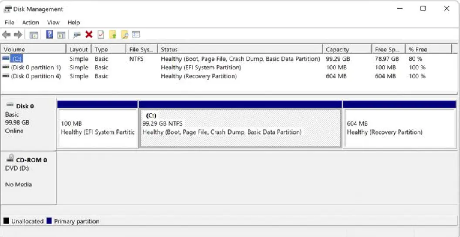Open the File menu

click(x=9, y=22)
